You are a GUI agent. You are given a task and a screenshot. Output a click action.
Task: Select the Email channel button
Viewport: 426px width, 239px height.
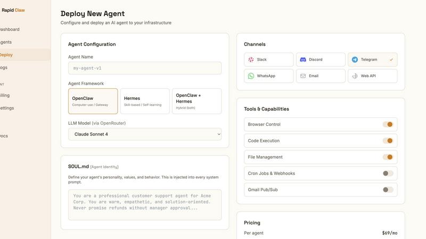pyautogui.click(x=321, y=76)
